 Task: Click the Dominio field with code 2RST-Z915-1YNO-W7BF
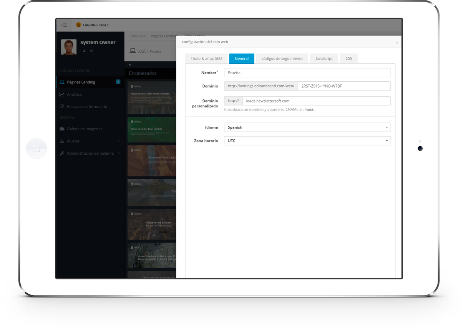click(x=344, y=86)
